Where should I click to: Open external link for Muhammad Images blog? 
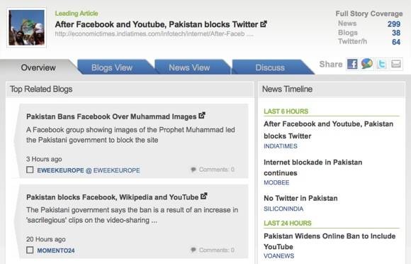point(201,115)
